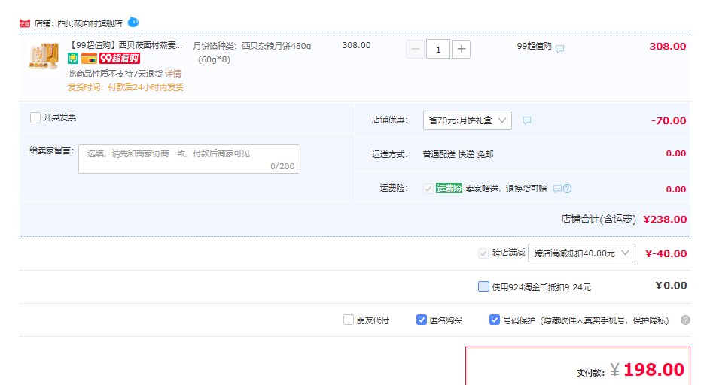
Task: Open the blue Wangwang chat icon
Action: (133, 22)
